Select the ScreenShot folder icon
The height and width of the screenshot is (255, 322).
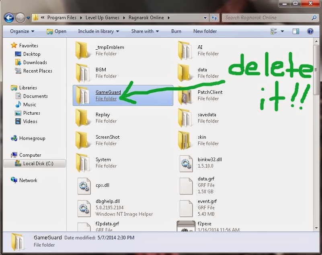point(82,140)
